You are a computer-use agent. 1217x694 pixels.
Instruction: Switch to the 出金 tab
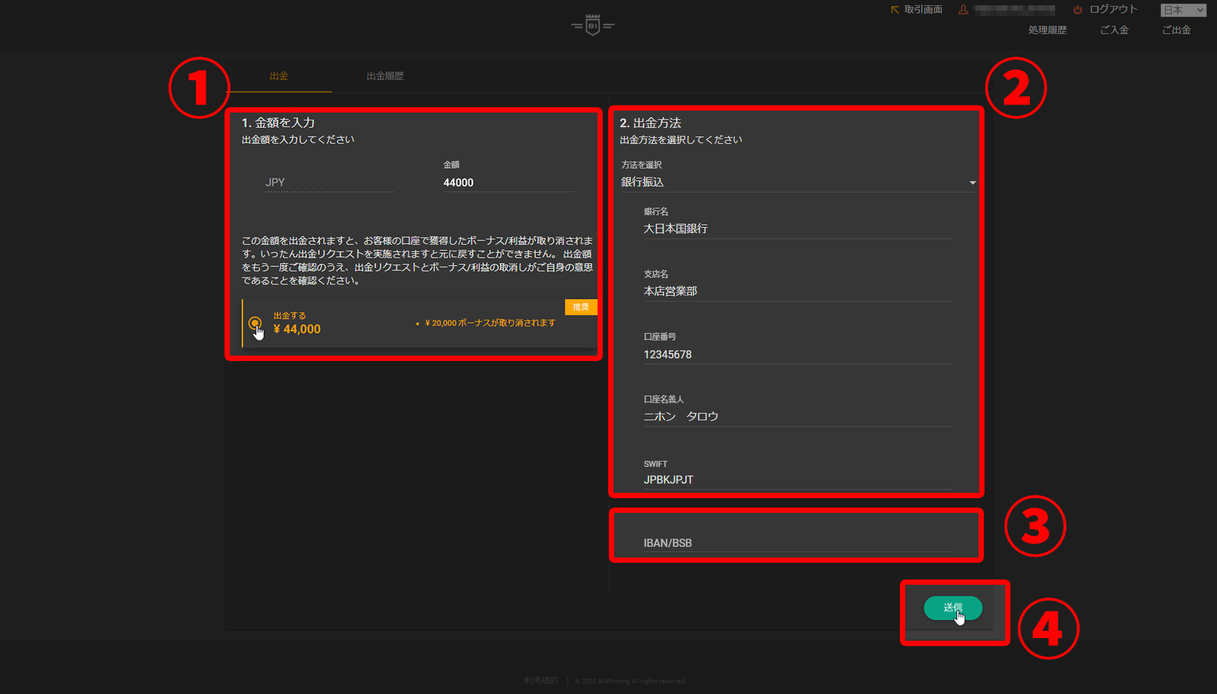pyautogui.click(x=278, y=76)
